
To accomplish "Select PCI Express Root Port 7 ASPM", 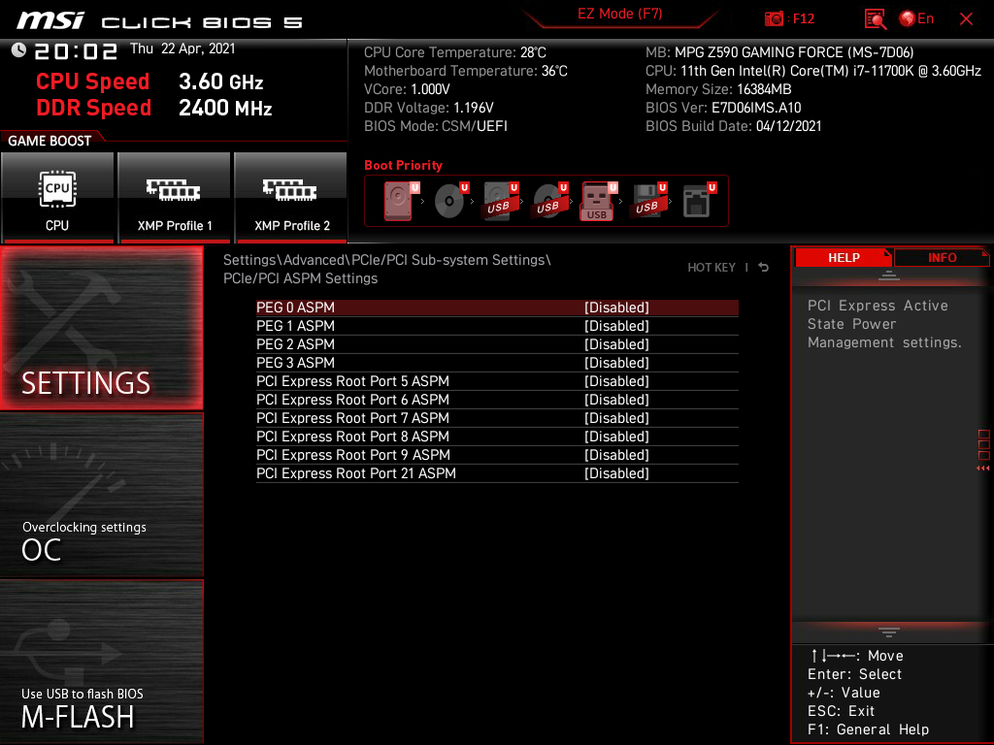I will click(352, 418).
